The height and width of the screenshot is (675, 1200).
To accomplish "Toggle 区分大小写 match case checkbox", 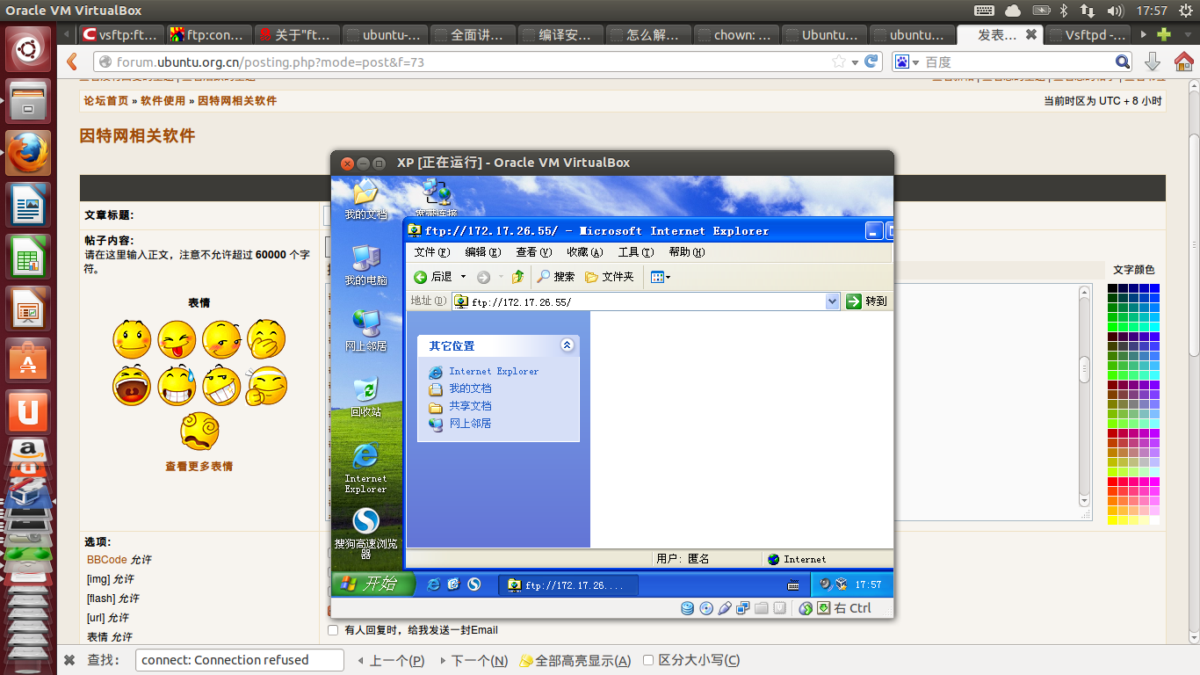I will (648, 660).
